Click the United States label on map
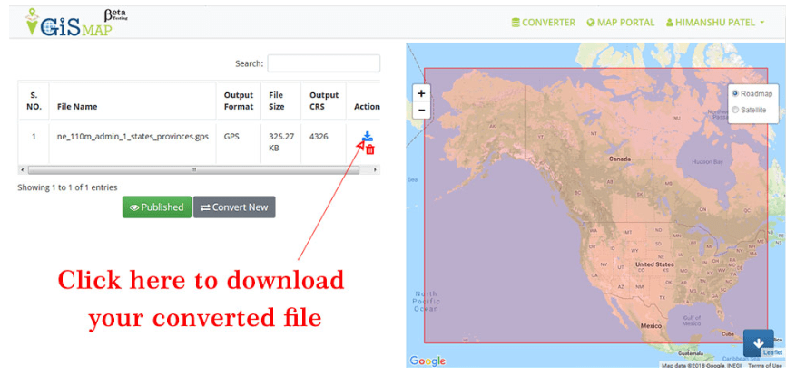 click(654, 264)
